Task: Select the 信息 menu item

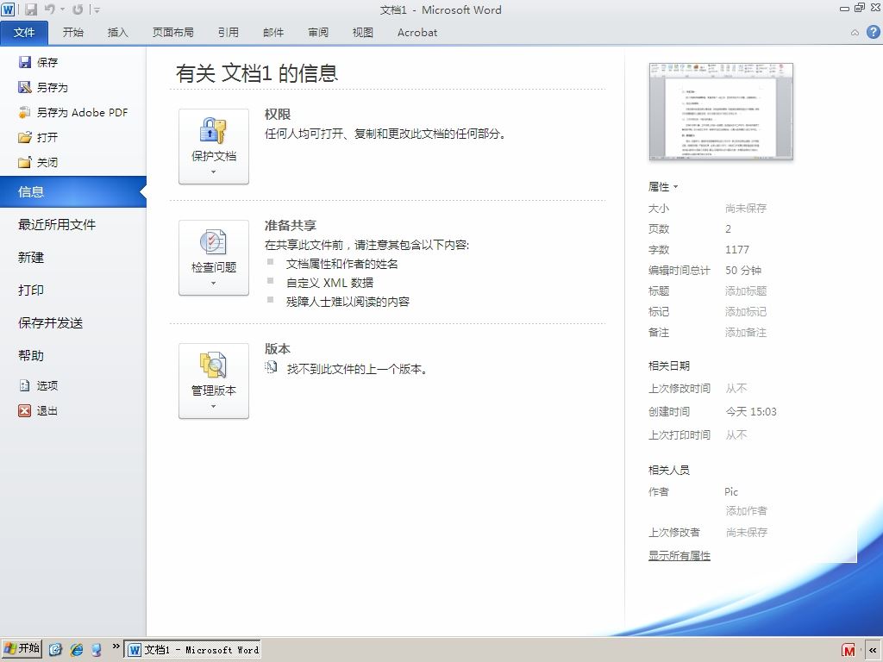Action: pos(73,192)
